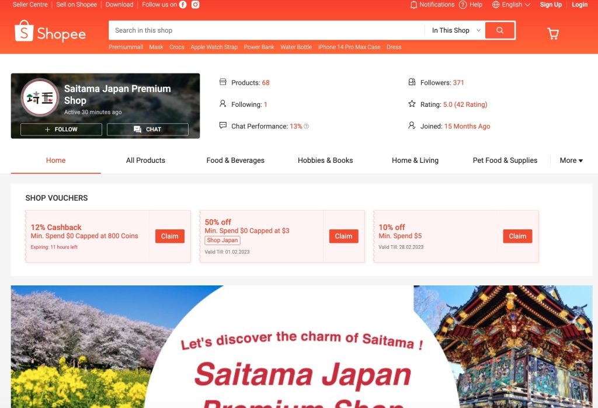This screenshot has width=598, height=408.
Task: Open the shopping cart
Action: (x=552, y=33)
